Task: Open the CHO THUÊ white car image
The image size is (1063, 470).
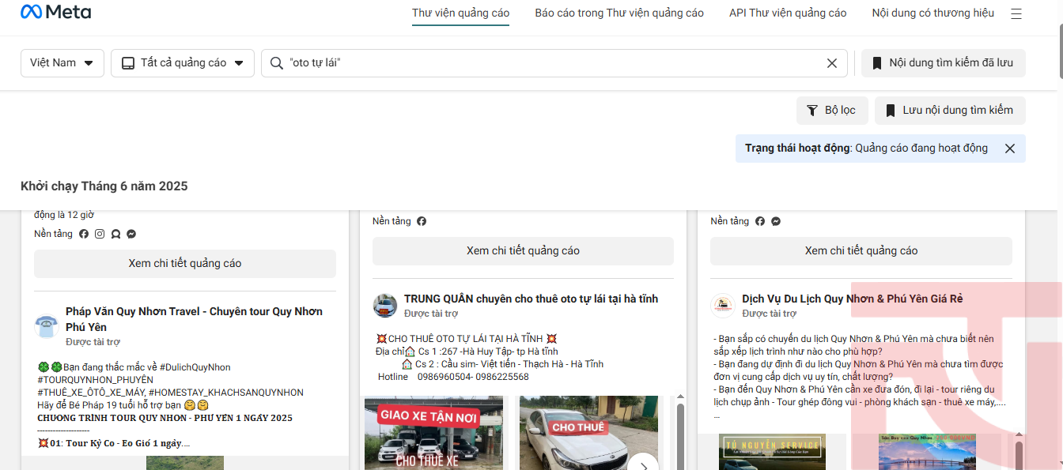Action: (589, 433)
